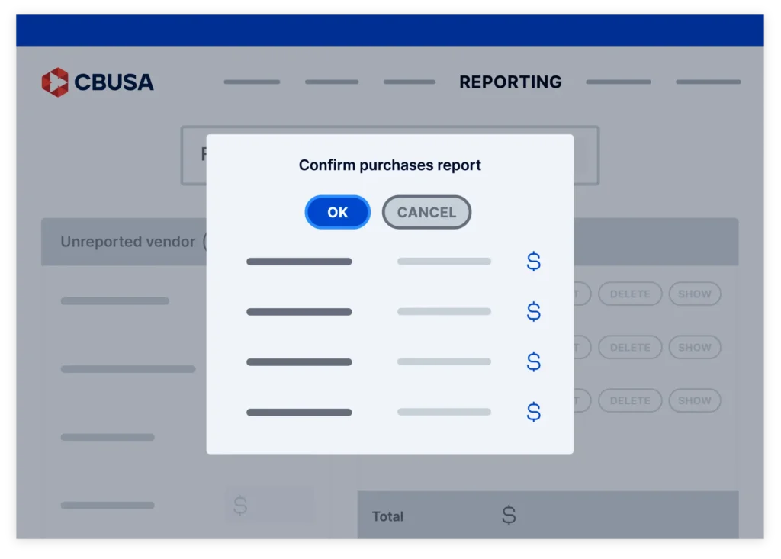Click the dollar icon beside Total

pos(509,516)
